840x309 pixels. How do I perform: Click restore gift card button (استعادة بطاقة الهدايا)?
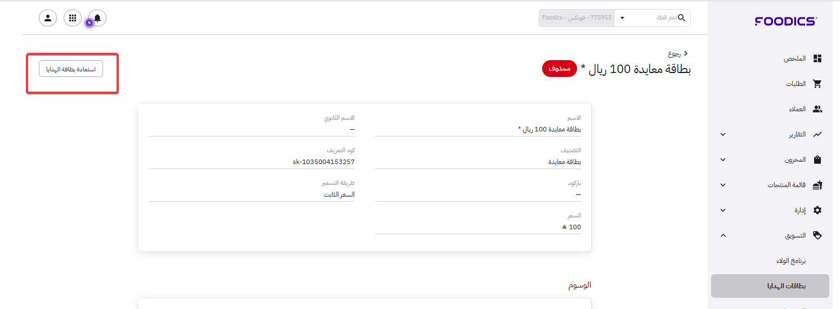click(71, 69)
